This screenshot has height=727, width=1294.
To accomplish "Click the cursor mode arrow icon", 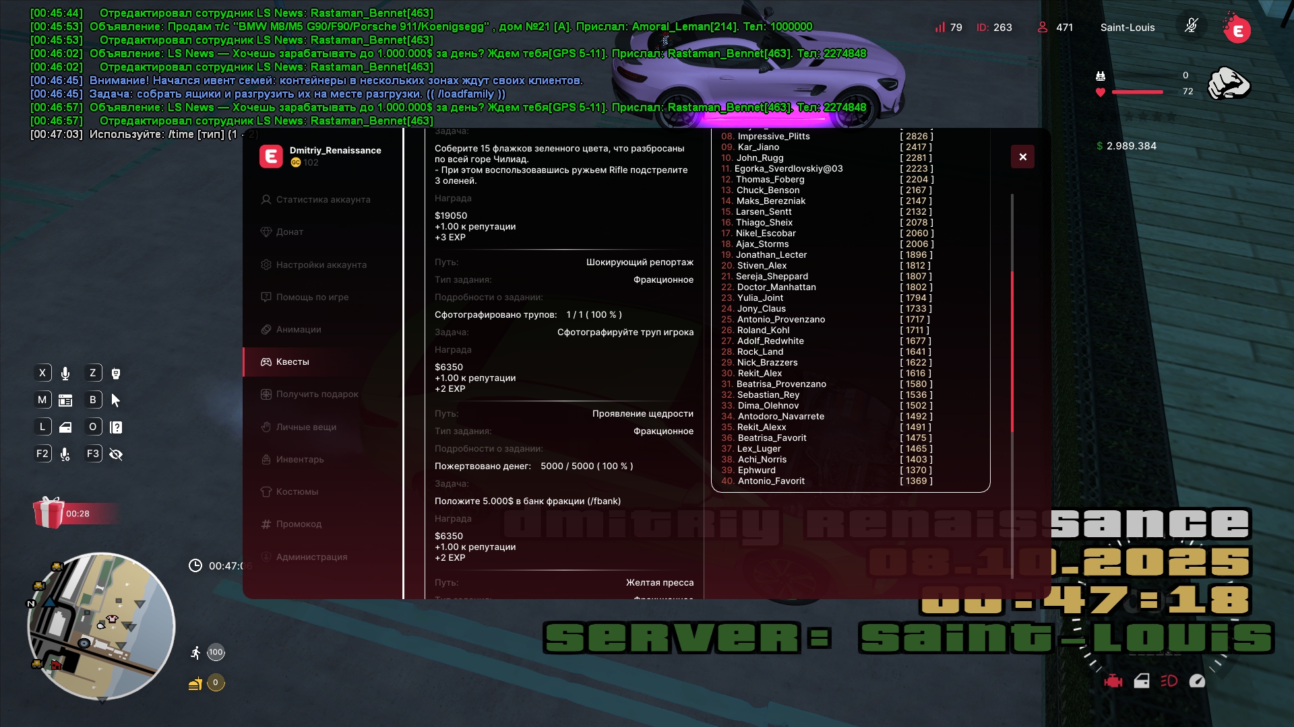I will [116, 401].
